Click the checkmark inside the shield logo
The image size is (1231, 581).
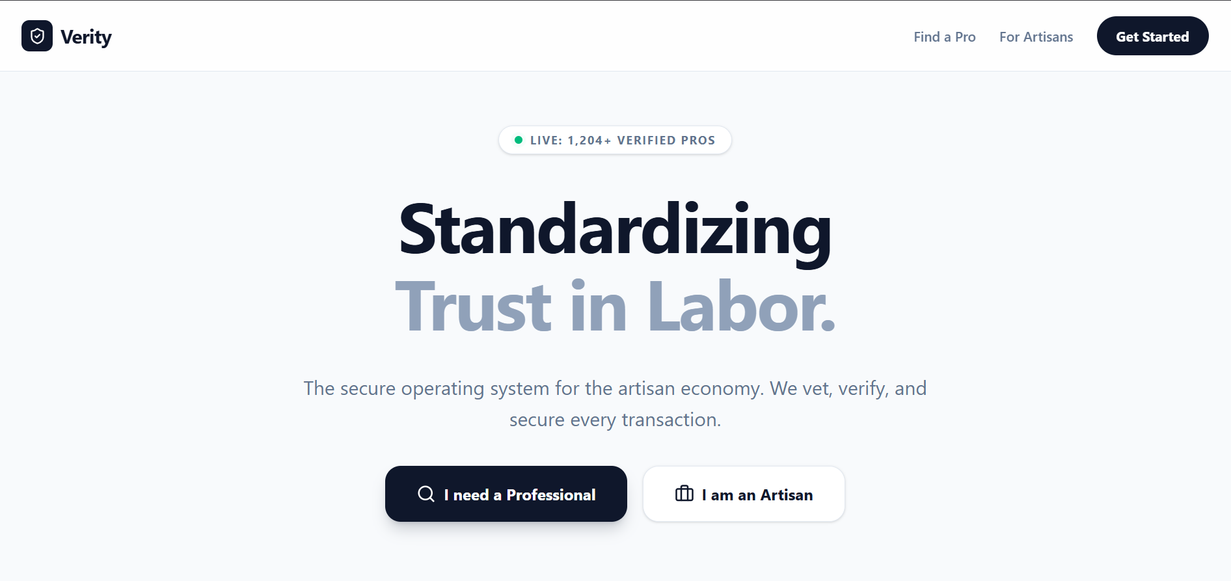point(37,36)
